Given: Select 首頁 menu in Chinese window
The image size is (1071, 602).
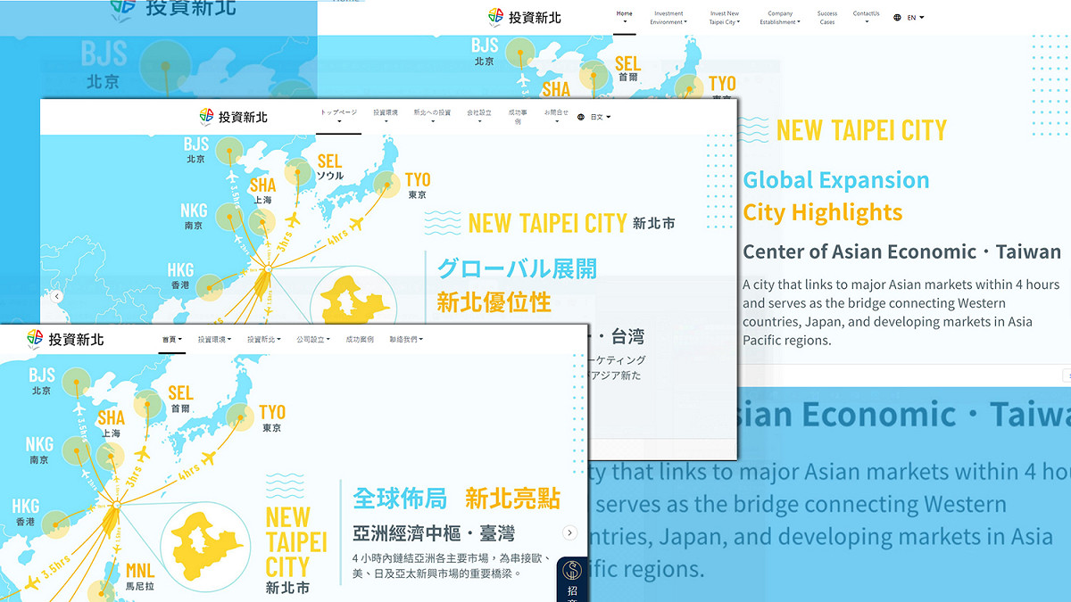Looking at the screenshot, I should 172,340.
